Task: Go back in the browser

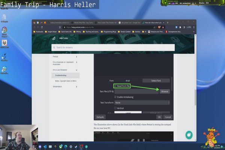Action: [x=34, y=27]
